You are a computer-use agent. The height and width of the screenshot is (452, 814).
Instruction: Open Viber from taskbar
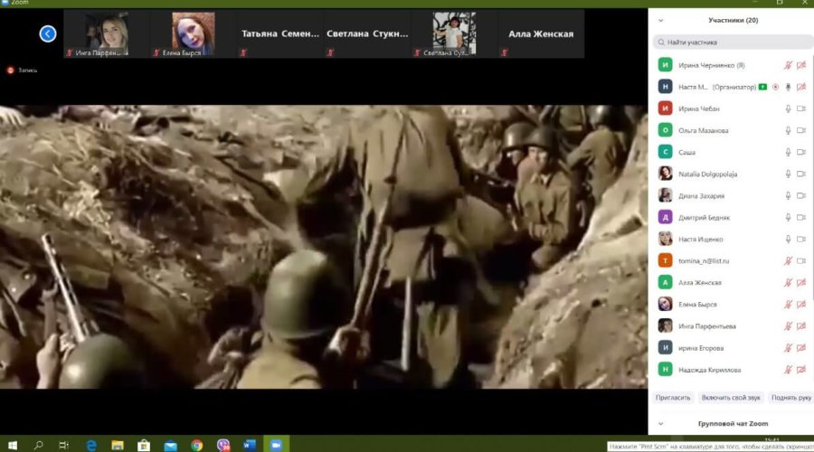coord(223,446)
